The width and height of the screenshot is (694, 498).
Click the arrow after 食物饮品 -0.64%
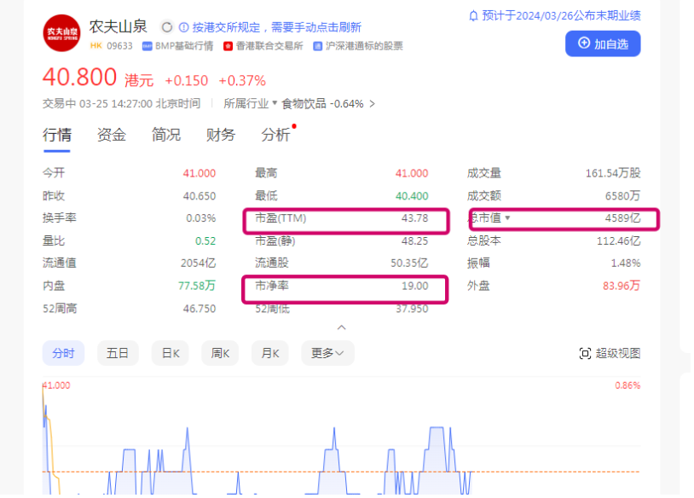373,103
